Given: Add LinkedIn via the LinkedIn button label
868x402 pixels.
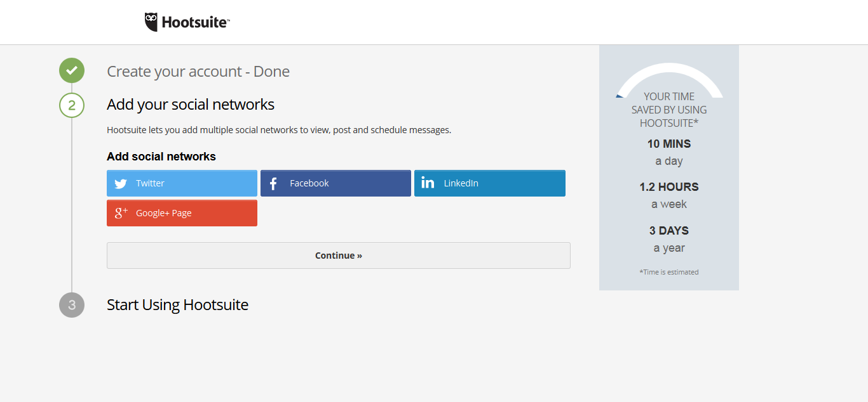Looking at the screenshot, I should tap(461, 183).
